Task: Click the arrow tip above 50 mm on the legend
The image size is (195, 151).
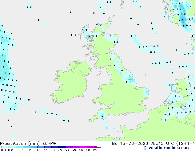Action: [x=98, y=147]
